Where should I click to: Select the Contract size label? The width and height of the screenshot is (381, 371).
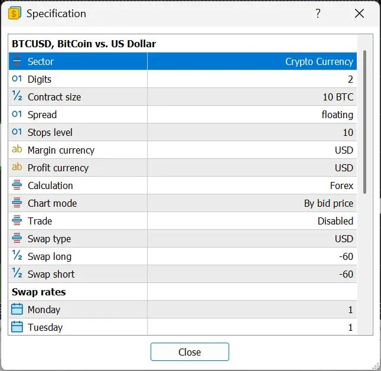click(54, 97)
